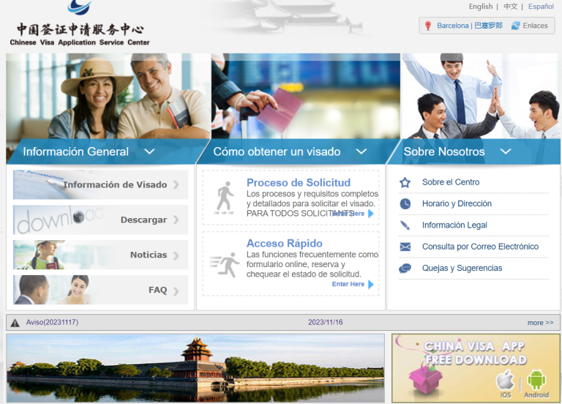This screenshot has width=562, height=404.
Task: Click the speech bubble icon for Quejas y Sugerencias
Action: pos(405,269)
